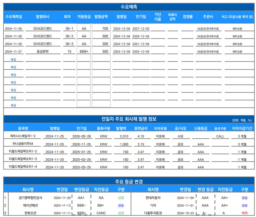Image resolution: width=256 pixels, height=217 pixels.
Task: Click the 전일자 주요 회사채 발행 정보 header
Action: 129,119
